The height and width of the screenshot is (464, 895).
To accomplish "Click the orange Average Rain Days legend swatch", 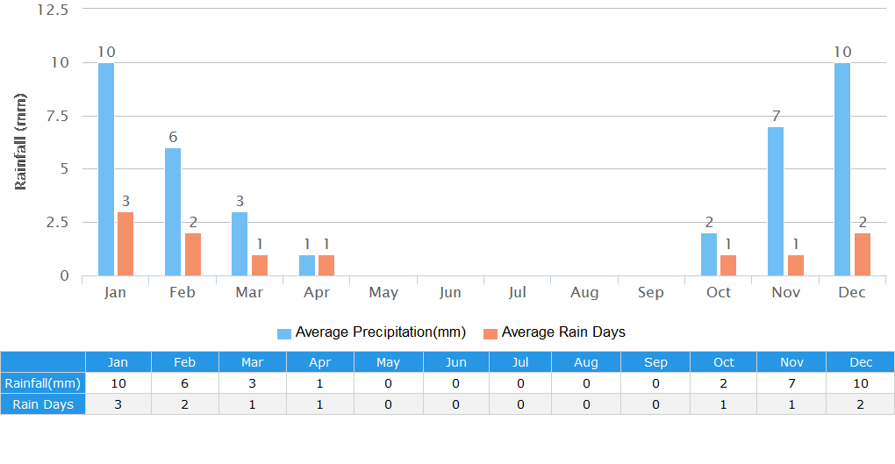I will coord(490,333).
